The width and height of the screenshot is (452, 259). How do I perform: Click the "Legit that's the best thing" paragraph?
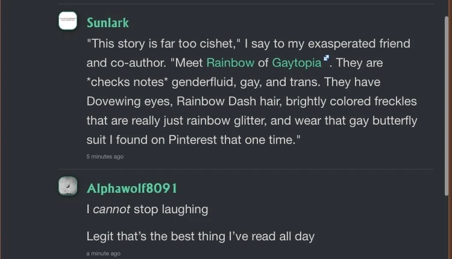201,236
